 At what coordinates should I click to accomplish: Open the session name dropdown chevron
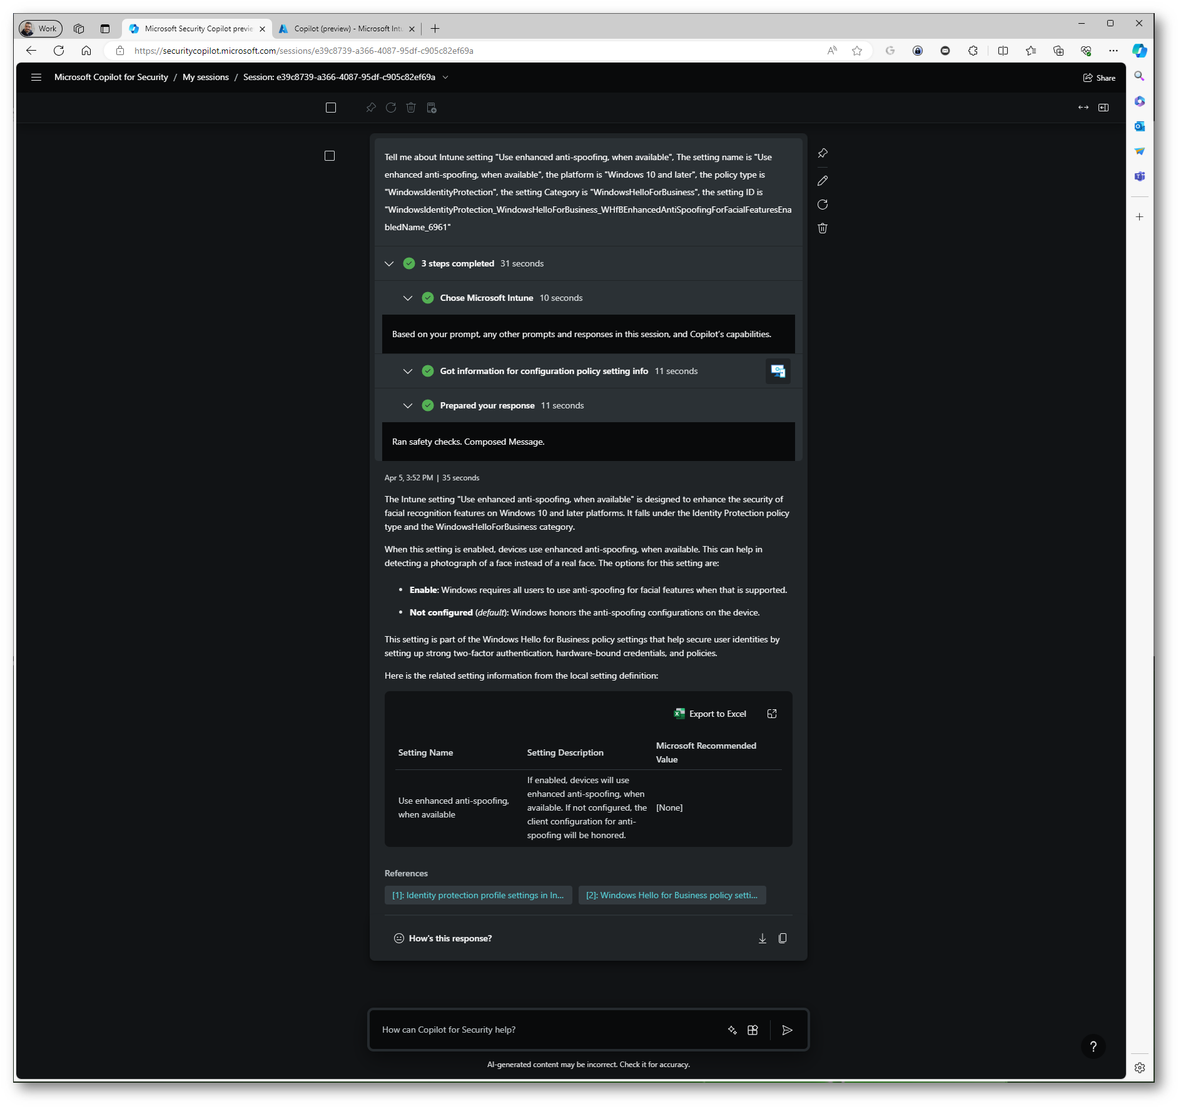[x=445, y=77]
